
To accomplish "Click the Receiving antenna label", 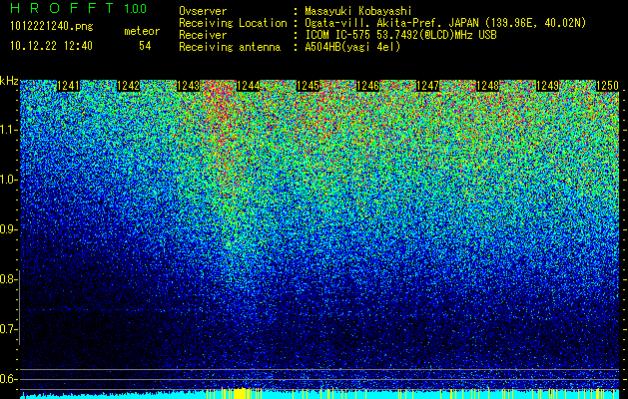I will 230,47.
